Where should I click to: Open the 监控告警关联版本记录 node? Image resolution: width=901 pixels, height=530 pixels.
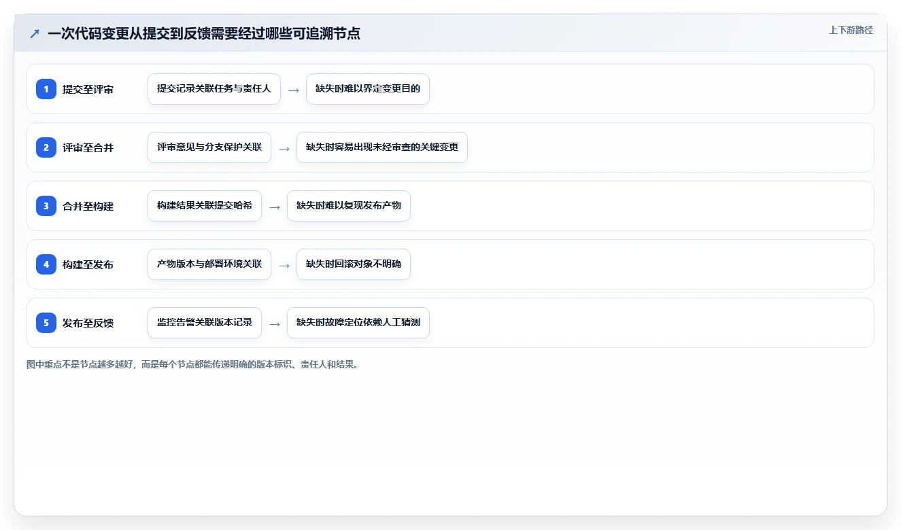click(x=205, y=323)
